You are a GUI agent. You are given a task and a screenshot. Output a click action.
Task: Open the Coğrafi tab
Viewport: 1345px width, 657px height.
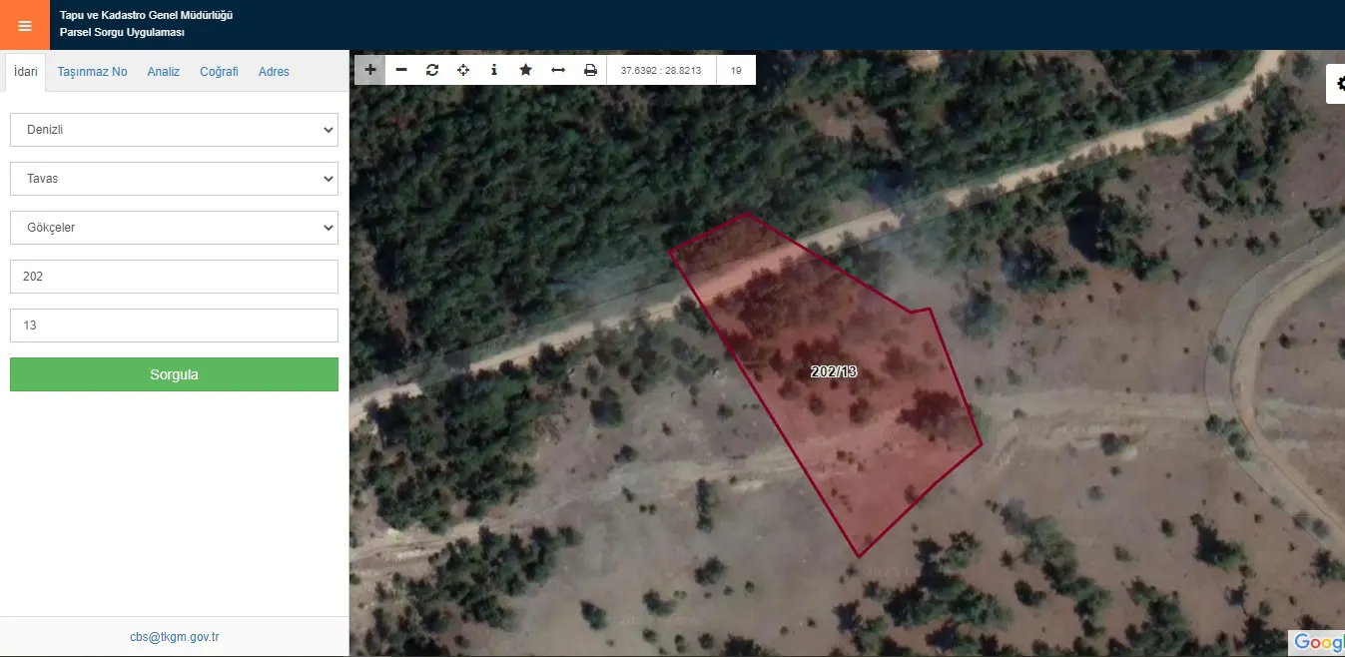click(x=219, y=72)
